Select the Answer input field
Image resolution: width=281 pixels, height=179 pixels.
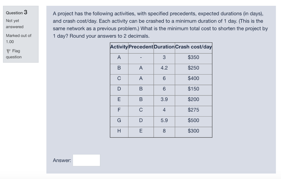pyautogui.click(x=86, y=160)
